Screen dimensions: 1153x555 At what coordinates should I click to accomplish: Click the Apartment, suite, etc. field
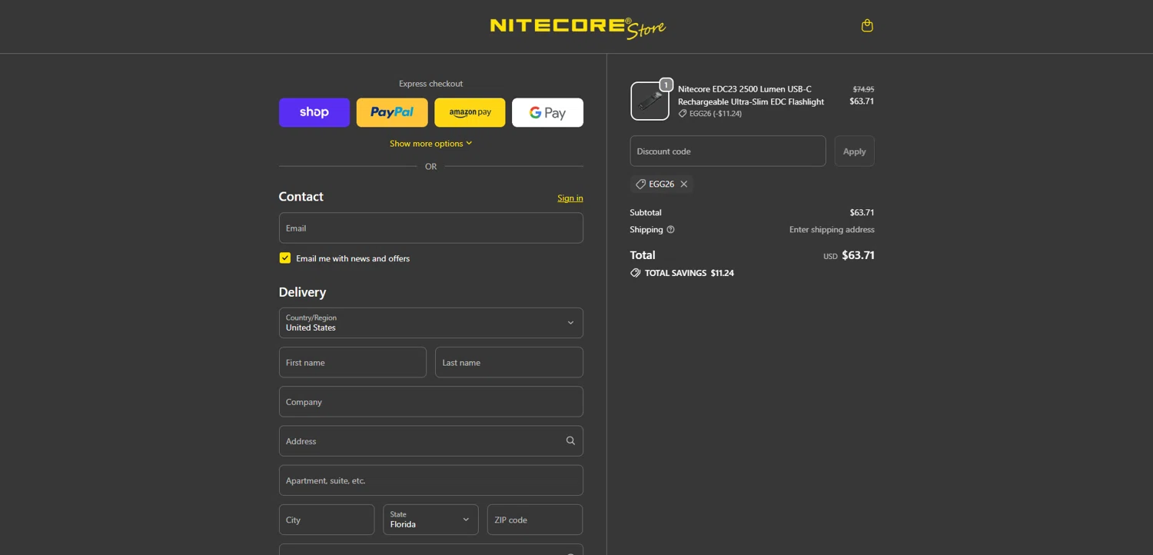[431, 480]
